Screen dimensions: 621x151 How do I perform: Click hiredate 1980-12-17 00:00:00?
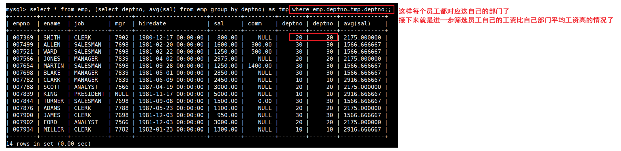[x=171, y=38]
